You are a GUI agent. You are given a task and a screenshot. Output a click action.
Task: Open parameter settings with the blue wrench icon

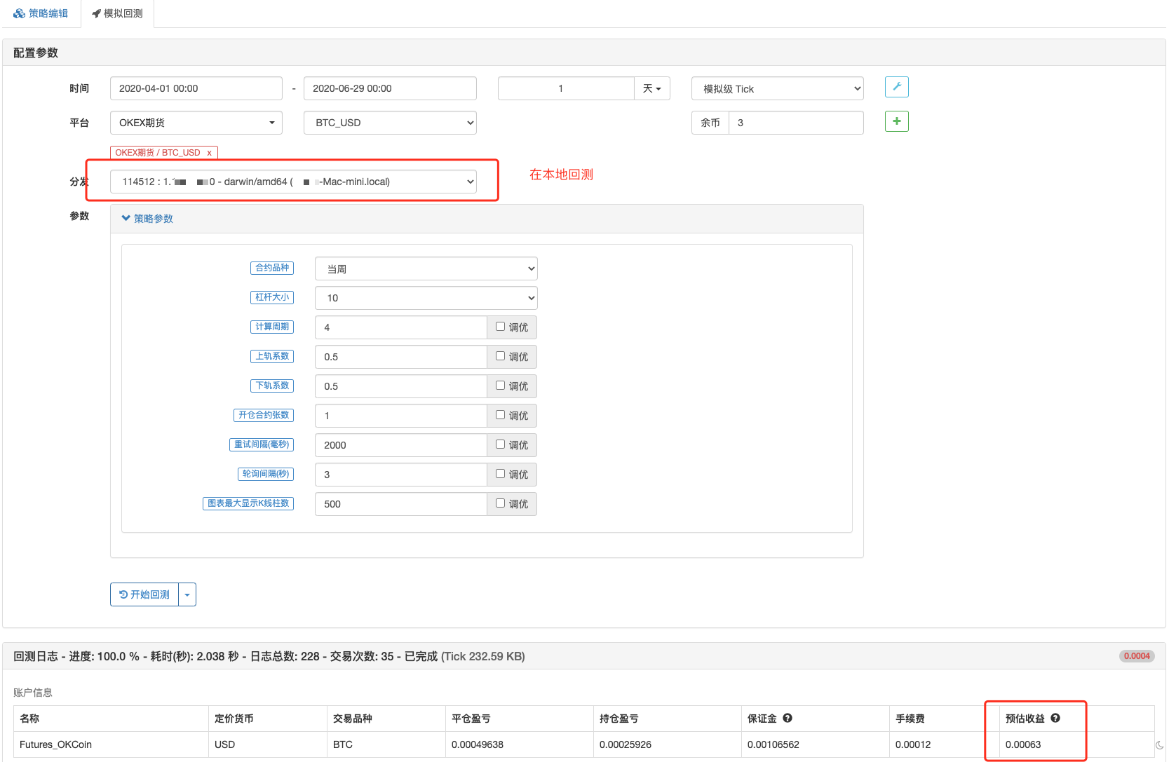[x=896, y=87]
